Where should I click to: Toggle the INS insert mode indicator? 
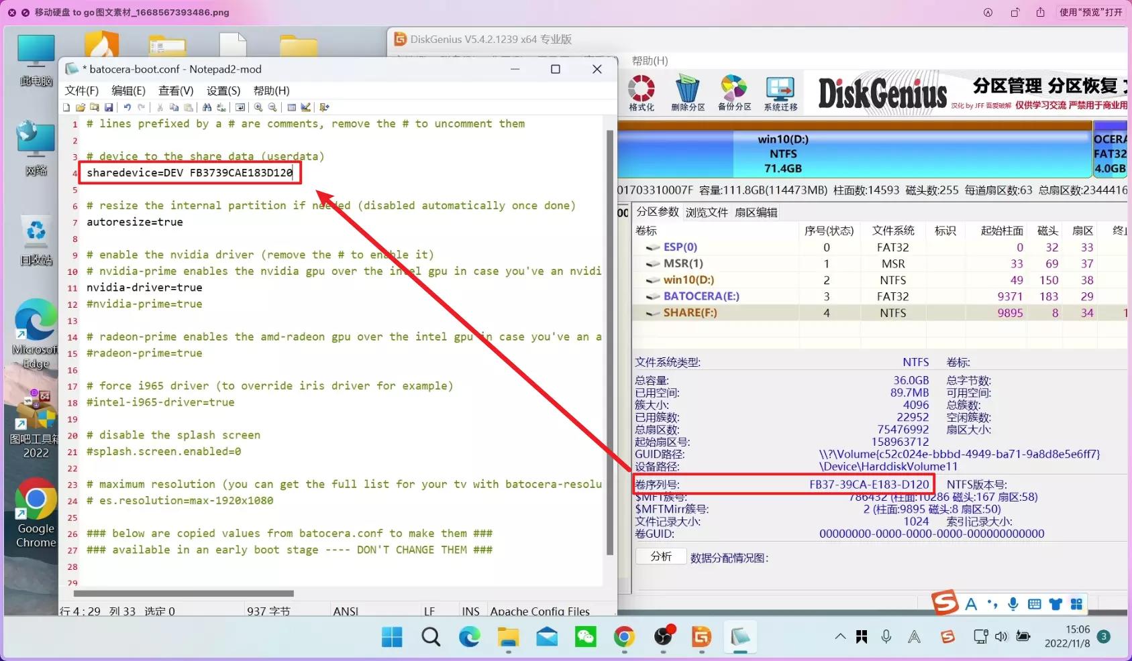pos(470,611)
